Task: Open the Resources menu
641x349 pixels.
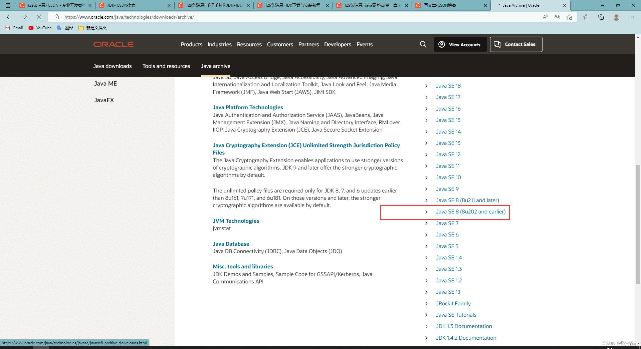Action: click(x=249, y=44)
